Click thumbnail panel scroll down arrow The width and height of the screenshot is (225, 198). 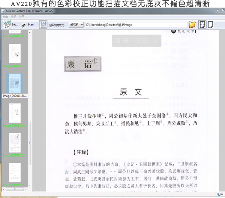30,185
